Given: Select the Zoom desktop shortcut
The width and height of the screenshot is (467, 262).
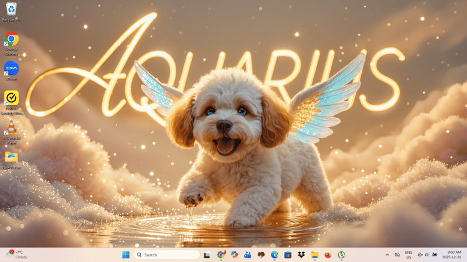Looking at the screenshot, I should (x=11, y=71).
